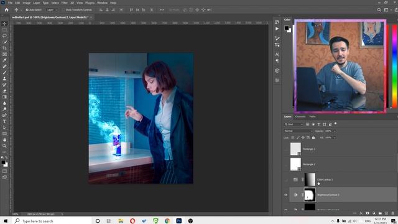This screenshot has height=224, width=398.
Task: Click the delete layer trash icon
Action: point(392,213)
